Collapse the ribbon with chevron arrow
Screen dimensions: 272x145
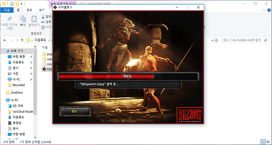click(x=264, y=10)
